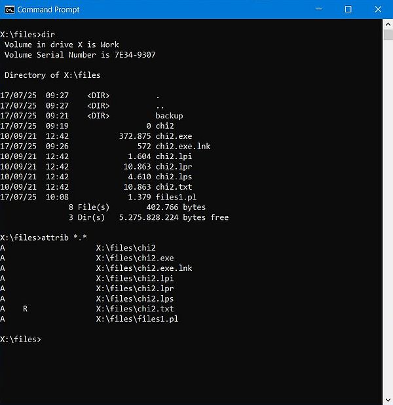Viewport: 393px width, 405px height.
Task: Click the 'chi2.exe' name in dir listing
Action: pos(174,136)
